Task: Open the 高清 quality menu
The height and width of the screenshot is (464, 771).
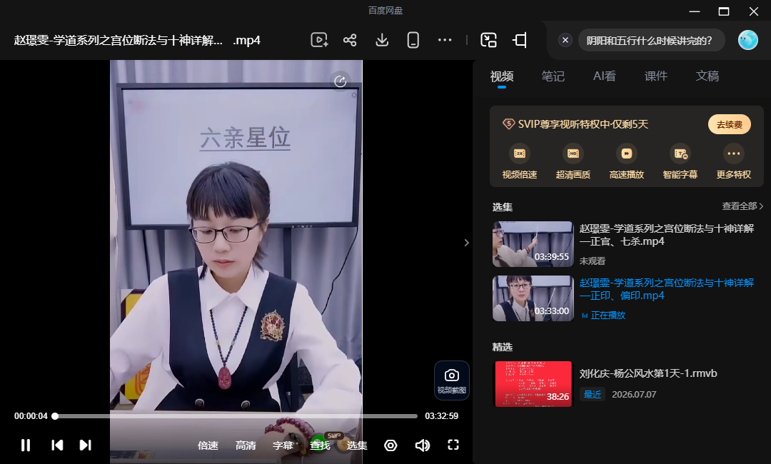Action: [x=246, y=445]
